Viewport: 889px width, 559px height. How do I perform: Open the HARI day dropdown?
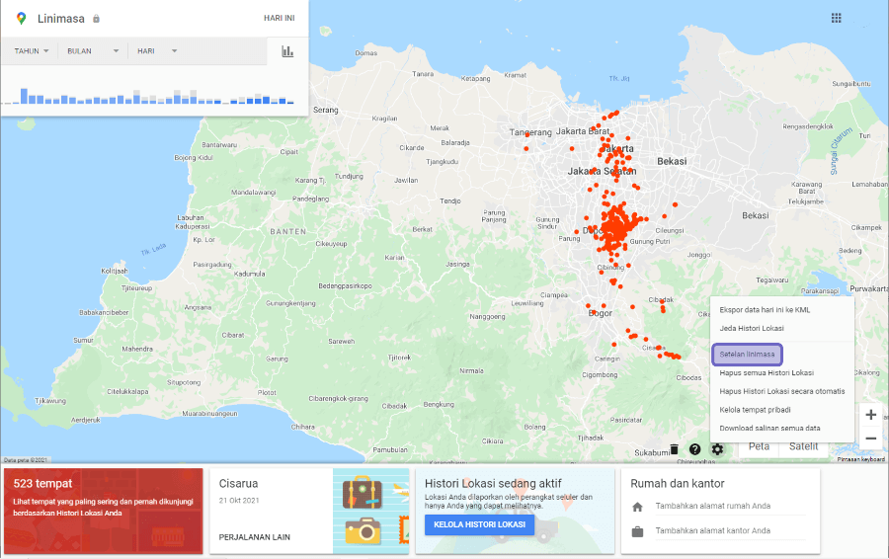(x=157, y=51)
